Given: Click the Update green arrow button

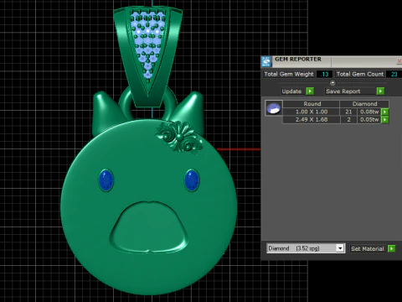Looking at the screenshot, I should point(310,91).
